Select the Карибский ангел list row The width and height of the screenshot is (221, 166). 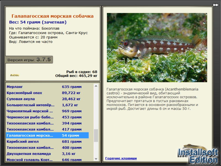pyautogui.click(x=47, y=141)
